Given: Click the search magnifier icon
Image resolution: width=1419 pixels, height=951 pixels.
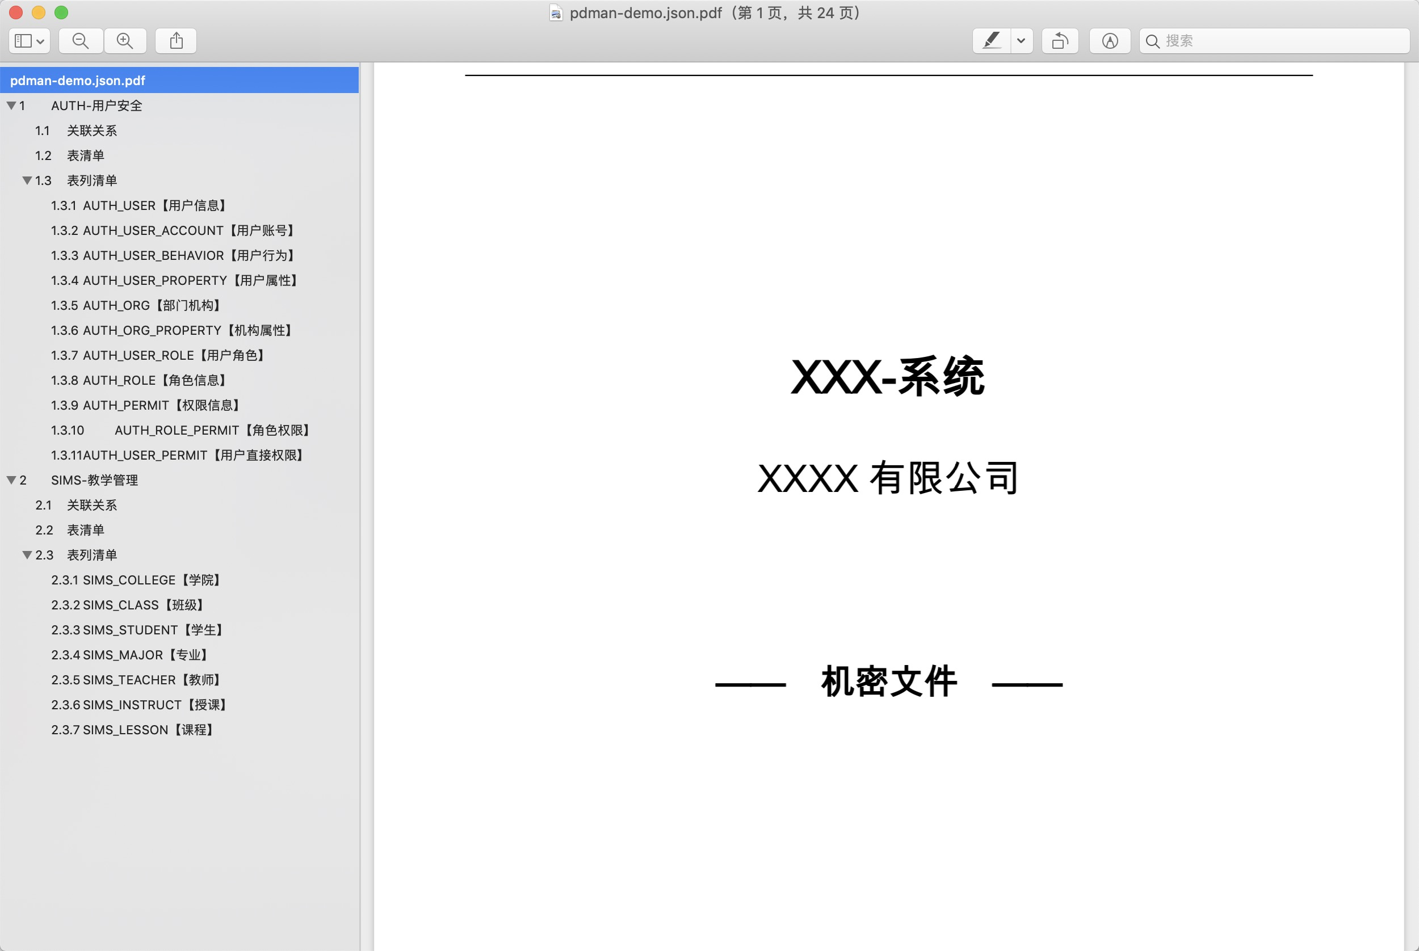Looking at the screenshot, I should [1153, 41].
